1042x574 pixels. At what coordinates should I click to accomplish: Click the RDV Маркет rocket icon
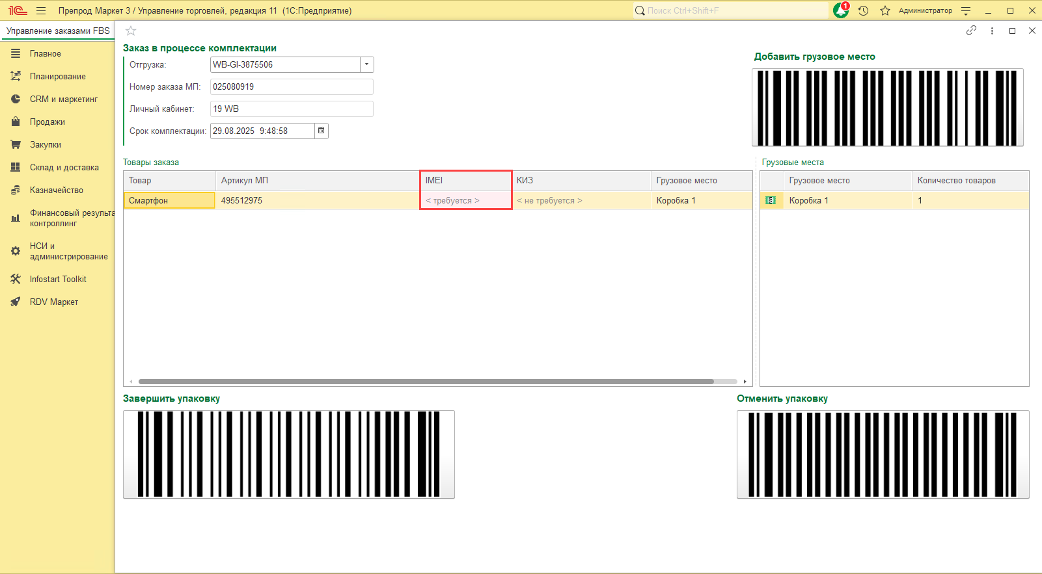16,302
